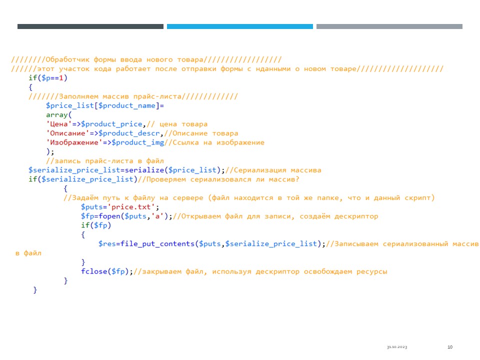Image resolution: width=480 pixels, height=360 pixels.
Task: Click the 'Заполняем массив прайс-листа' comment
Action: pyautogui.click(x=133, y=96)
